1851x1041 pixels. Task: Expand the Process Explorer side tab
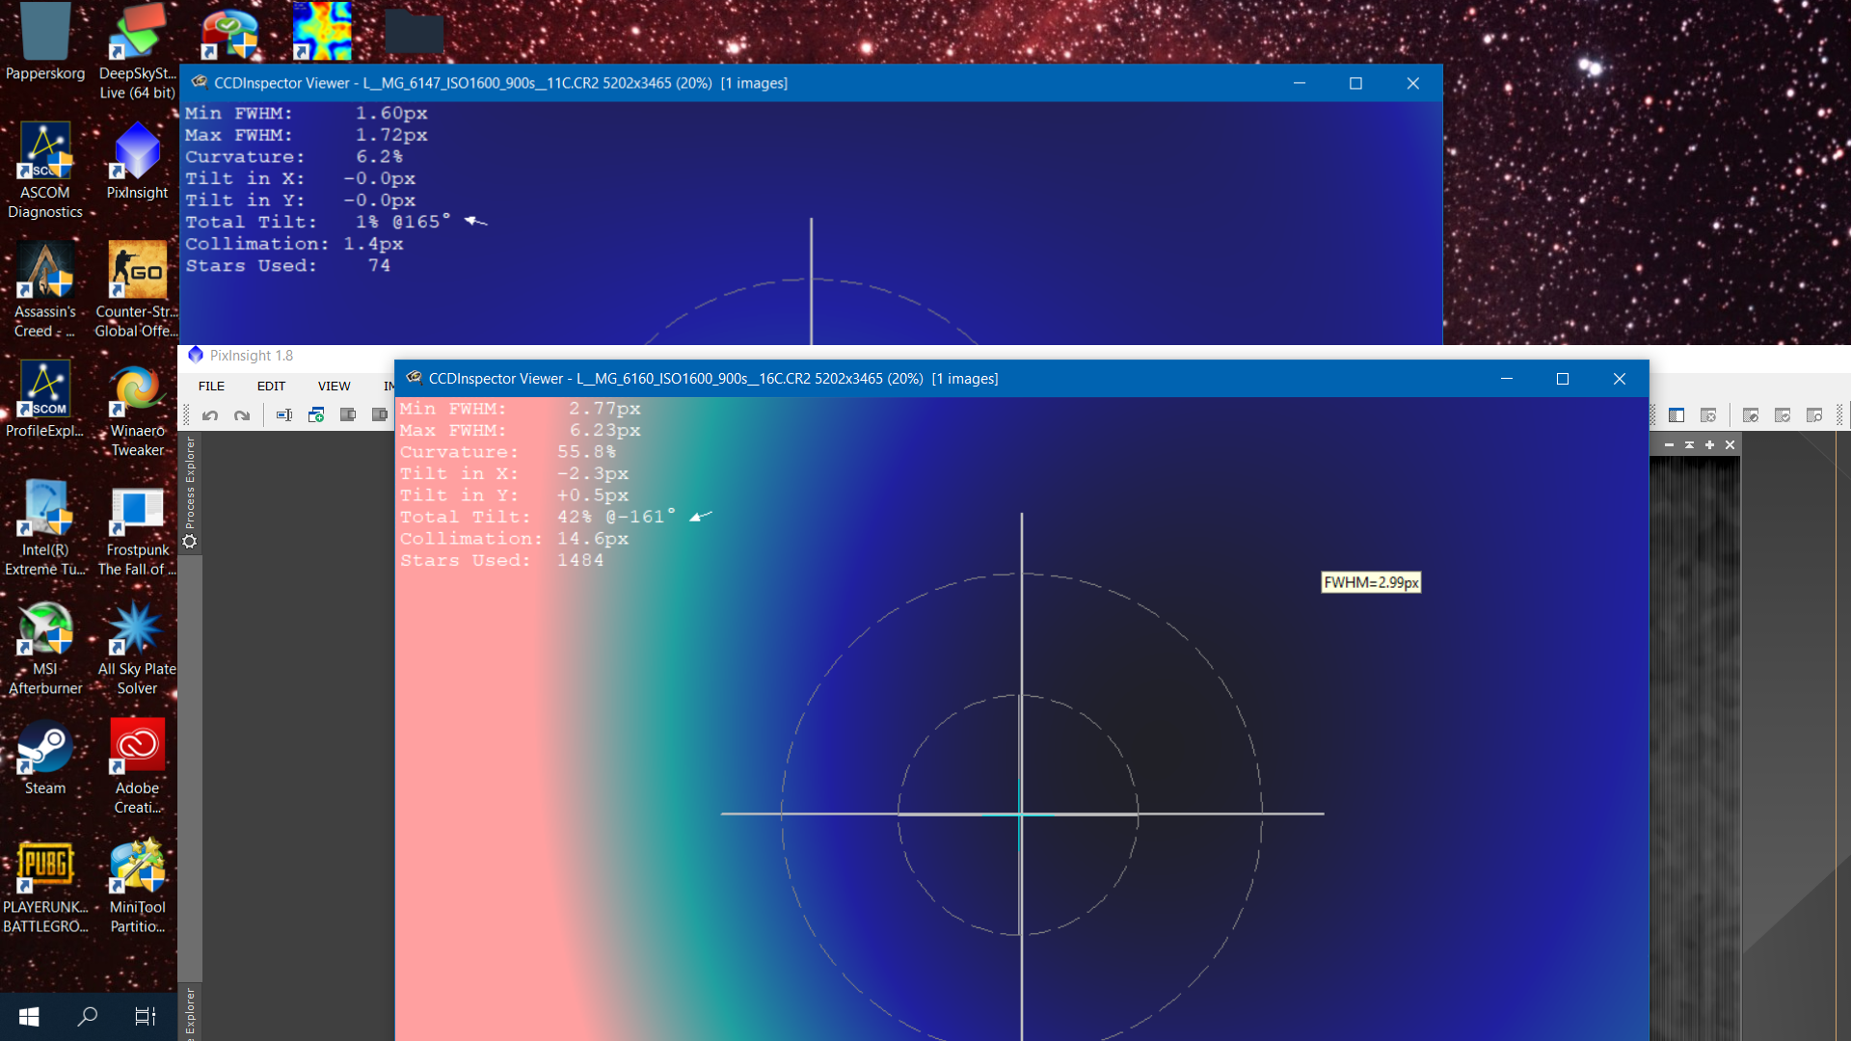click(x=190, y=481)
